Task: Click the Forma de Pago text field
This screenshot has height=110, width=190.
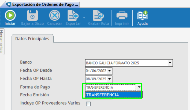Action: click(110, 87)
